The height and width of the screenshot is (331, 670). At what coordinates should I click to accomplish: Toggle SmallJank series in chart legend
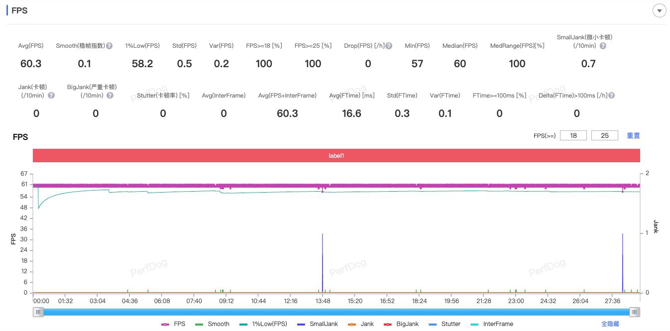tap(317, 324)
